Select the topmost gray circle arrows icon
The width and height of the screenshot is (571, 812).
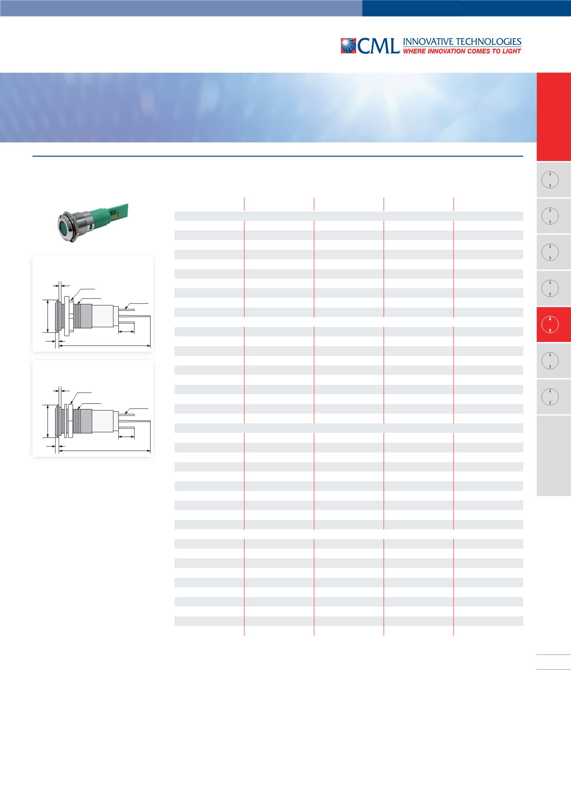[549, 180]
